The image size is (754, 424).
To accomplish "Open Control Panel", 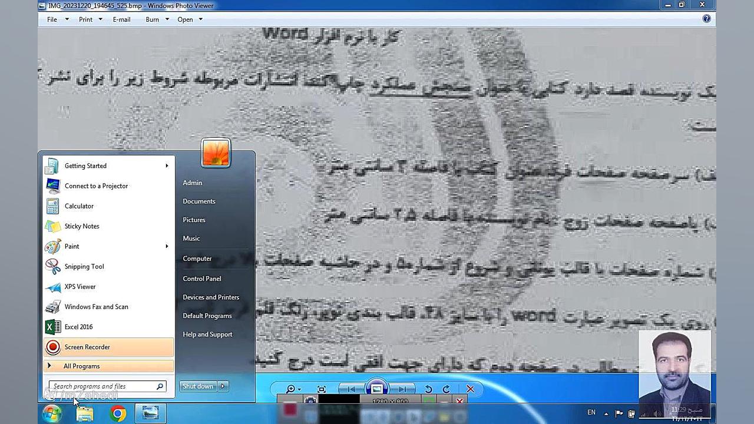I will [x=202, y=279].
